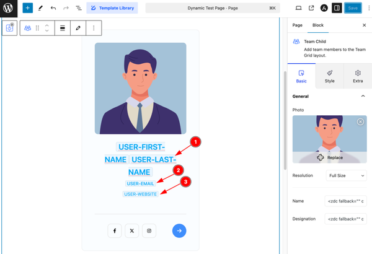
Task: Open the WordPress logo menu
Action: point(8,8)
